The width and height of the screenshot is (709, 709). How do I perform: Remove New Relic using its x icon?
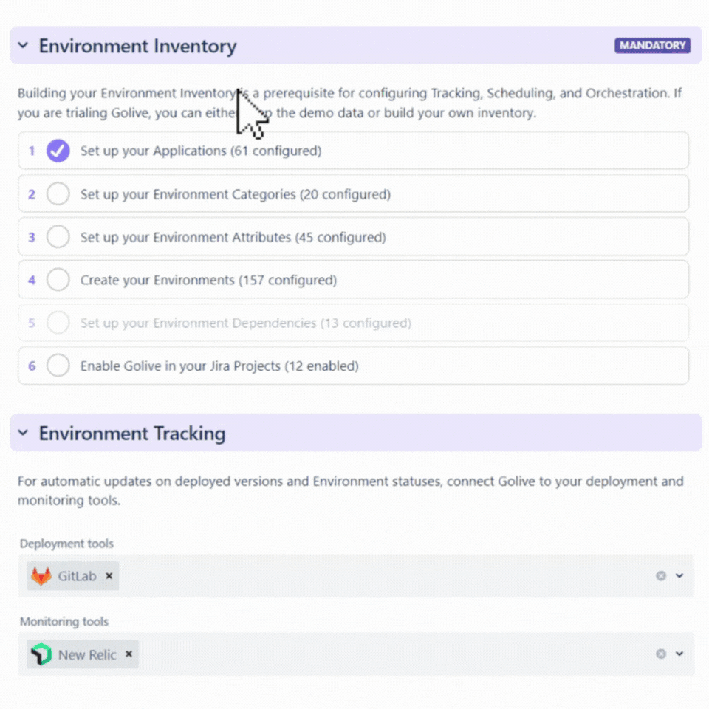[x=128, y=654]
